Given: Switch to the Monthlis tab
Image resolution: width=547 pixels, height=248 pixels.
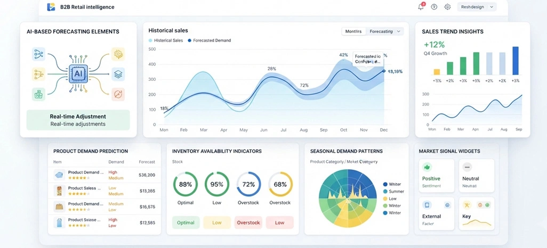Looking at the screenshot, I should (x=353, y=31).
